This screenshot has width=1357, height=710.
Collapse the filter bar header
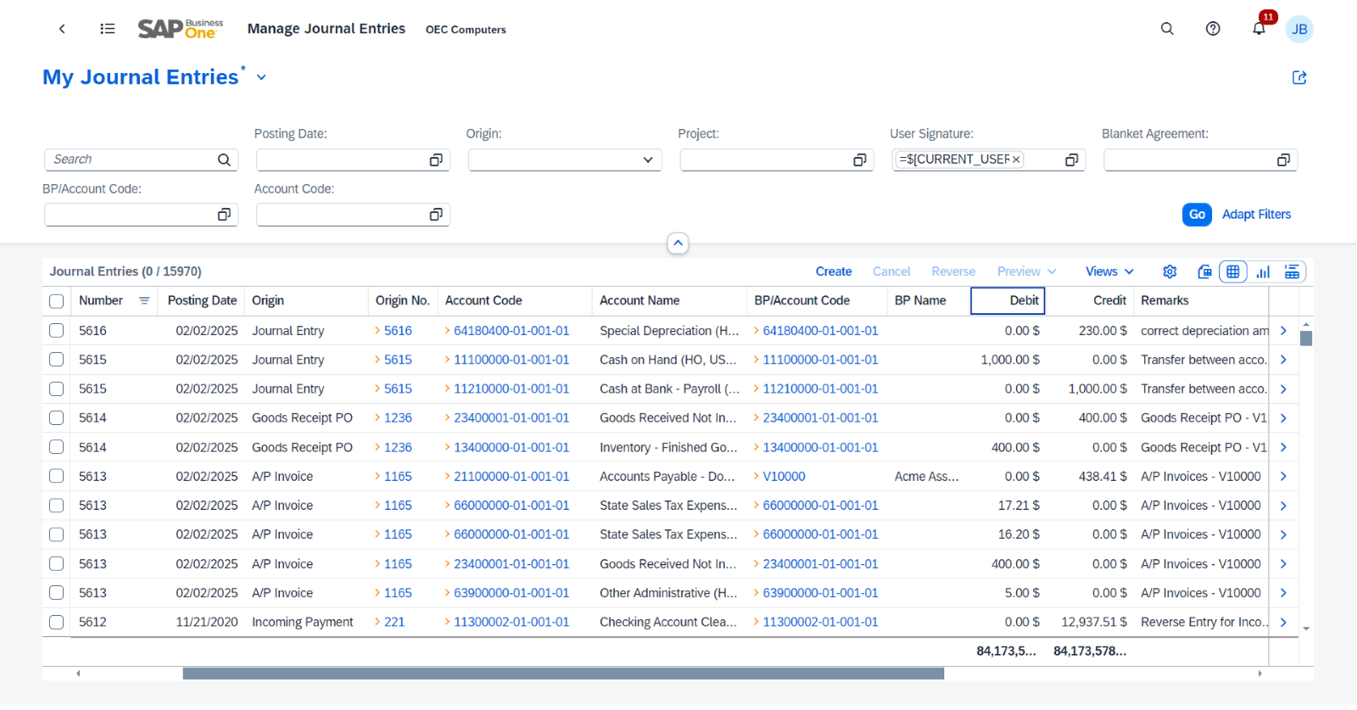click(678, 243)
